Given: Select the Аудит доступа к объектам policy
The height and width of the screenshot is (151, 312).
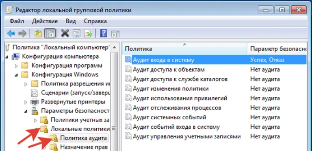Looking at the screenshot, I should point(169,70).
